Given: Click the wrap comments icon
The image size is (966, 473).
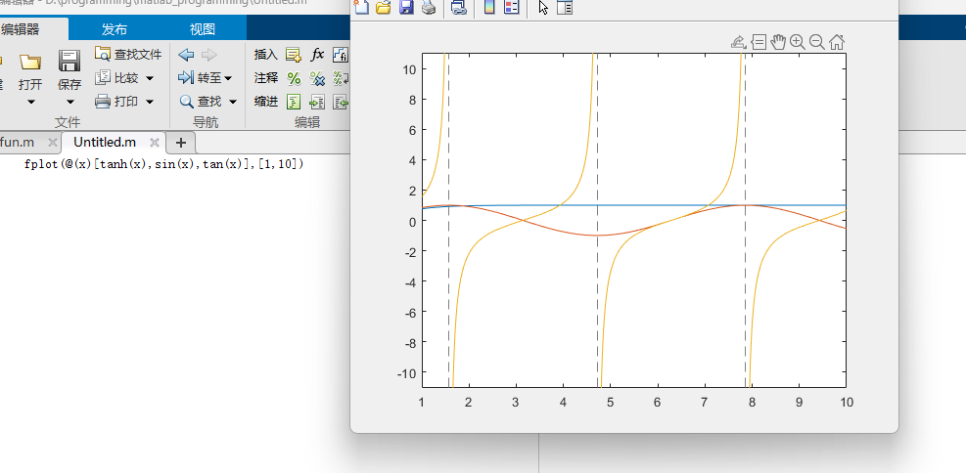Looking at the screenshot, I should [x=341, y=78].
